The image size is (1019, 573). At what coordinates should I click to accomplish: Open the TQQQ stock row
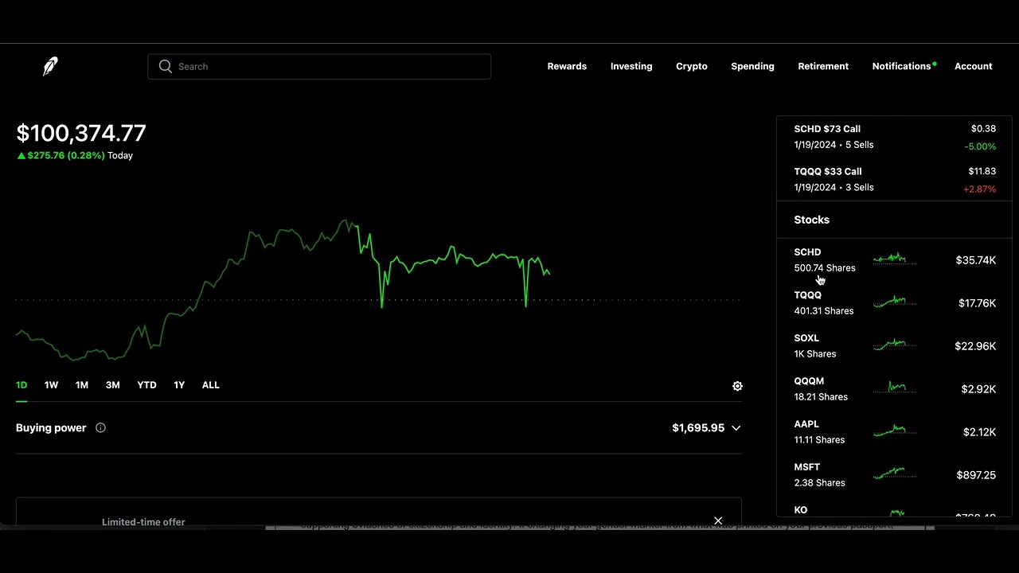(x=895, y=303)
